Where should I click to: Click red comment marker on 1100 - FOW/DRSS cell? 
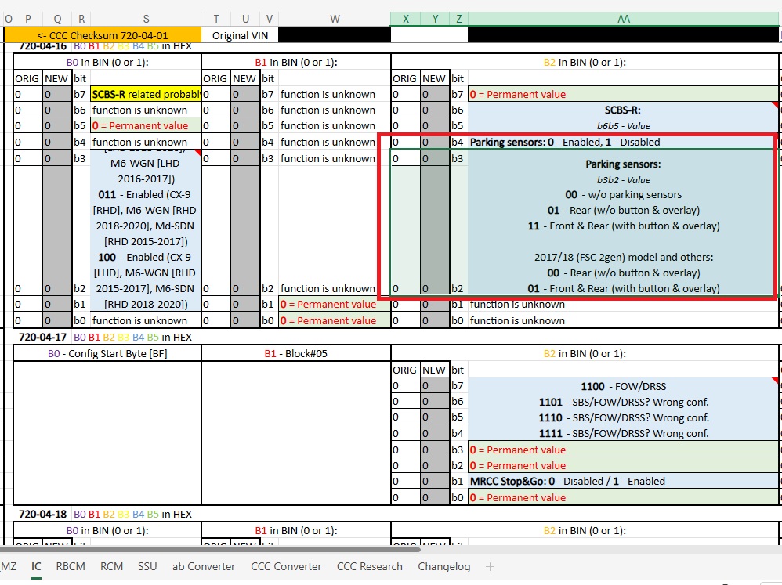[777, 381]
